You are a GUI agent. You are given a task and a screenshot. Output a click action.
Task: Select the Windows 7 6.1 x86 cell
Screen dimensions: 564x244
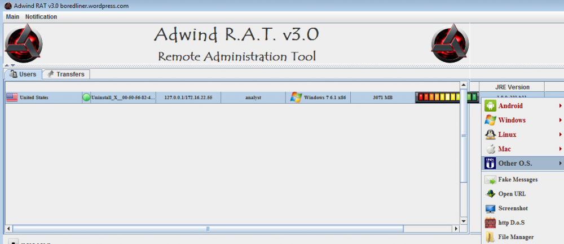tap(318, 97)
